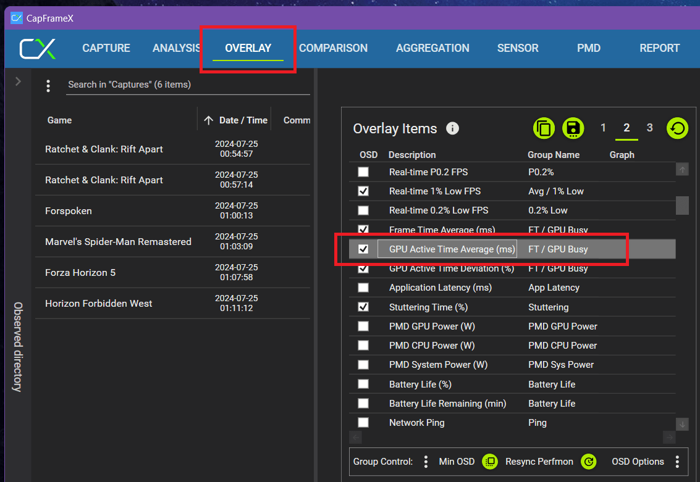Viewport: 700px width, 482px height.
Task: Enable the Application Latency (ms) checkbox
Action: click(x=363, y=288)
